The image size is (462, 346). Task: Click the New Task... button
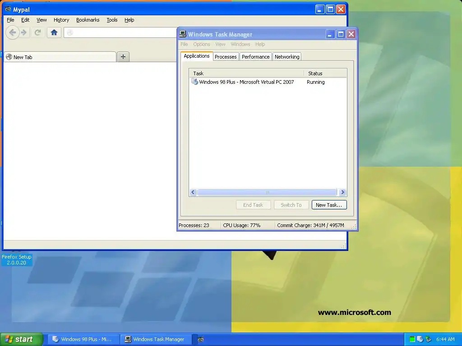329,205
